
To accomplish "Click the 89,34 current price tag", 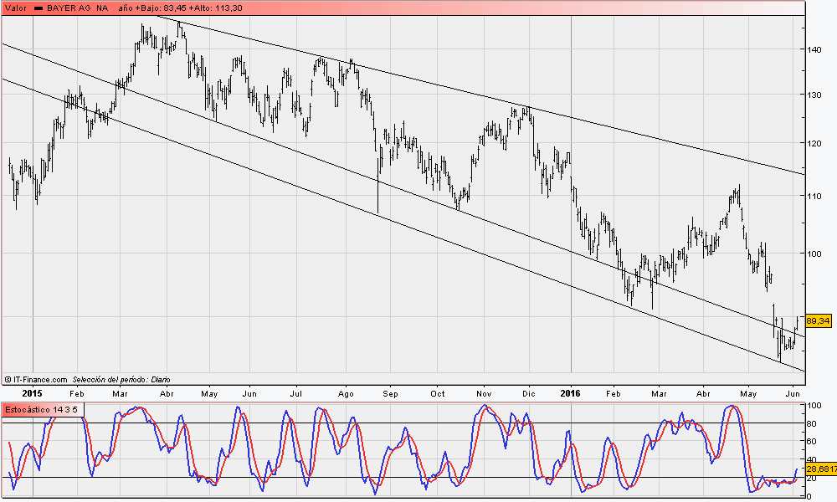I will click(x=818, y=320).
